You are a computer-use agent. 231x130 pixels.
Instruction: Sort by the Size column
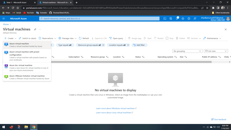click(x=183, y=57)
